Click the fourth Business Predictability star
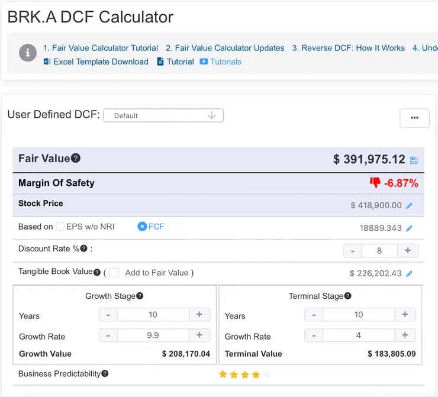Image resolution: width=438 pixels, height=397 pixels. pyautogui.click(x=256, y=374)
